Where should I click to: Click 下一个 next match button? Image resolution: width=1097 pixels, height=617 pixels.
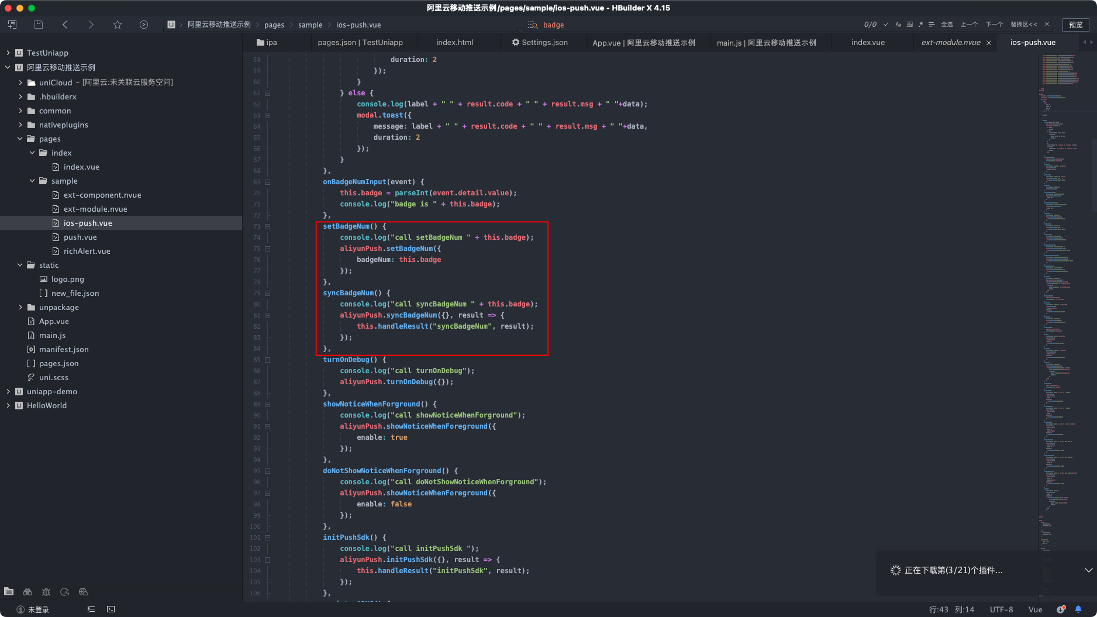point(994,25)
